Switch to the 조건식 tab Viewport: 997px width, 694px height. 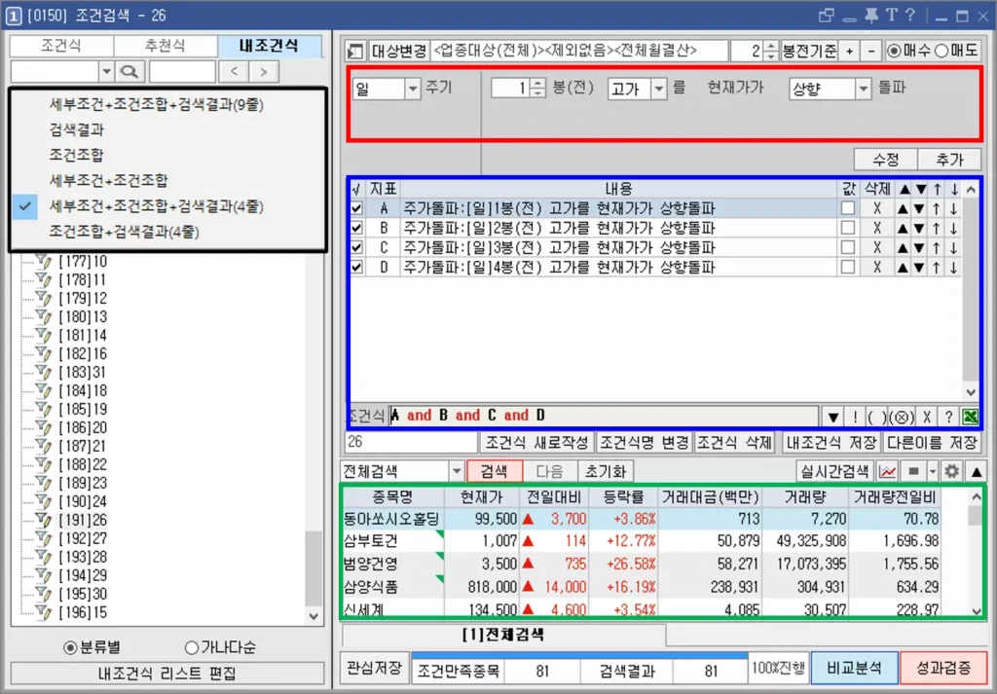click(61, 46)
